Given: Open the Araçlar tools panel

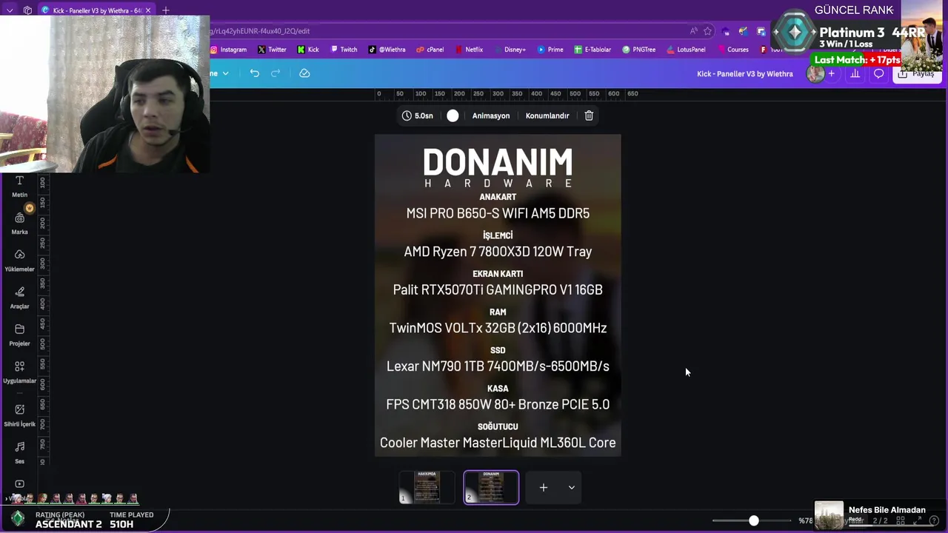Looking at the screenshot, I should (20, 298).
